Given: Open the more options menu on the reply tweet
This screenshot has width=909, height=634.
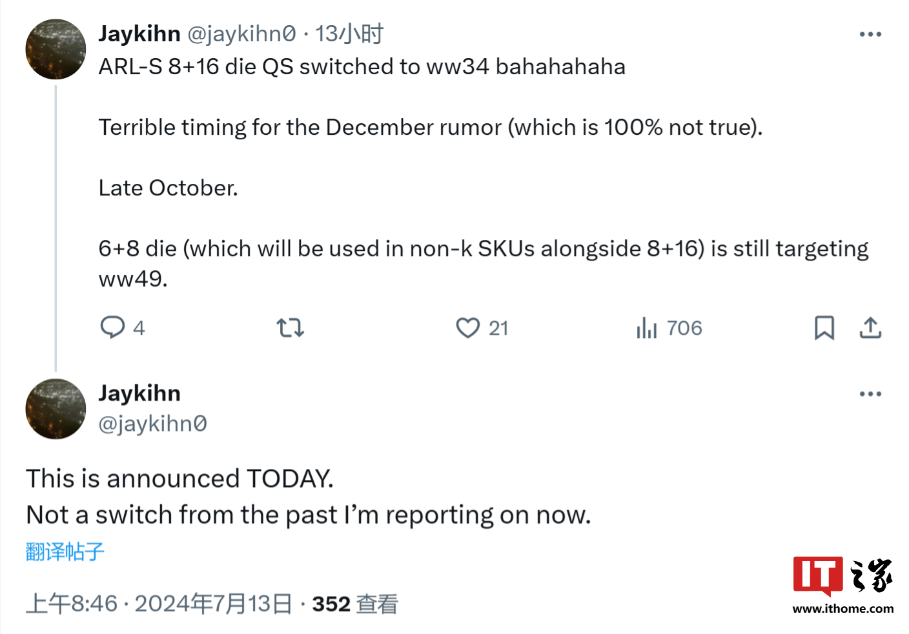Looking at the screenshot, I should point(870,393).
